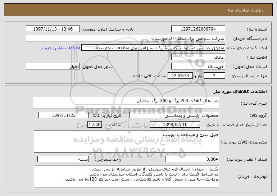The width and height of the screenshot is (277, 196).
Task: Click the label استان محل تحویل
Action: [250, 67]
